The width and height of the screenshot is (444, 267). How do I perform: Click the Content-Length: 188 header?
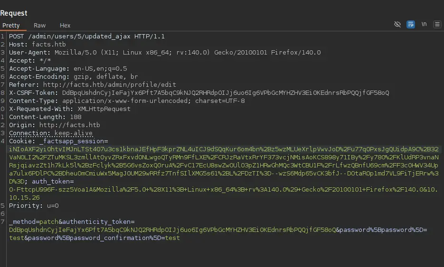[45, 117]
